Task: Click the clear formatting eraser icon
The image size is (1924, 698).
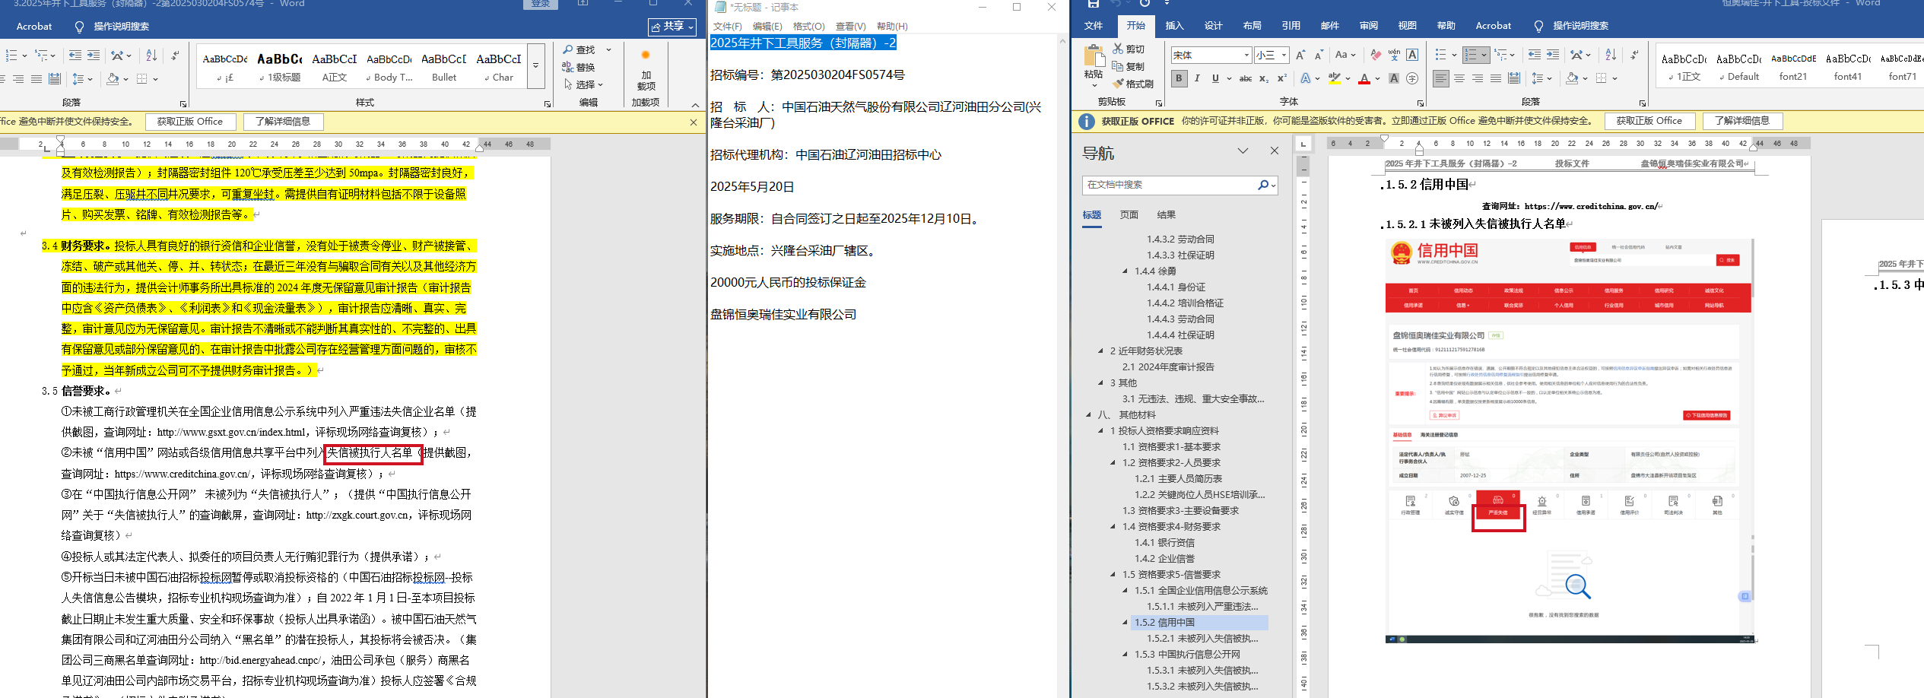Action: click(x=1375, y=56)
